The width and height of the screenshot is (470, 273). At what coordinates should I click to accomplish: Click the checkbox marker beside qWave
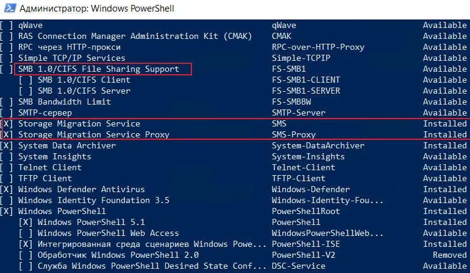coord(6,26)
